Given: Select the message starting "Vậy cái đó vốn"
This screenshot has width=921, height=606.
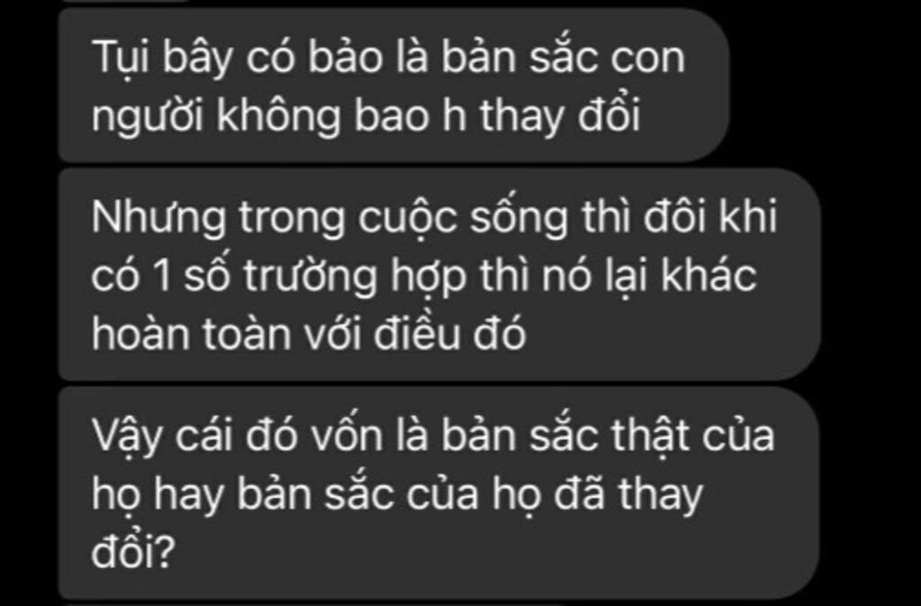Looking at the screenshot, I should (439, 494).
